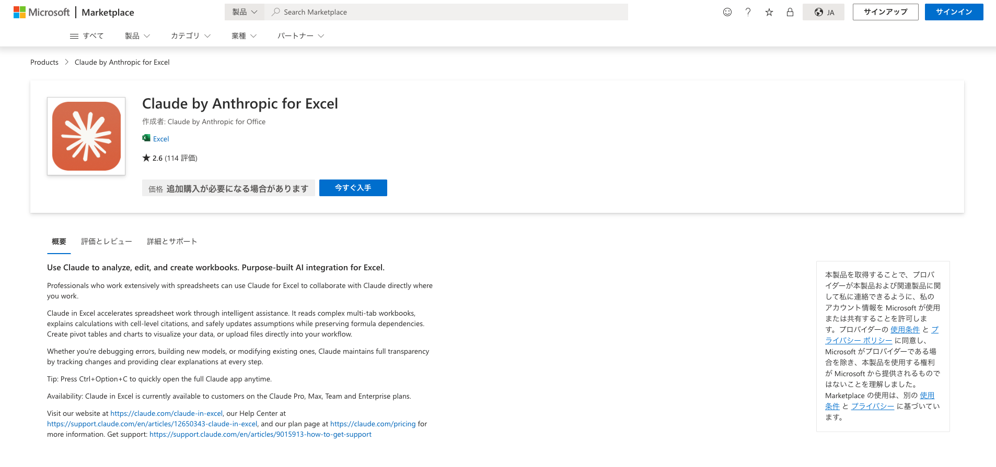Click the hamburger すべて menu icon

click(74, 36)
